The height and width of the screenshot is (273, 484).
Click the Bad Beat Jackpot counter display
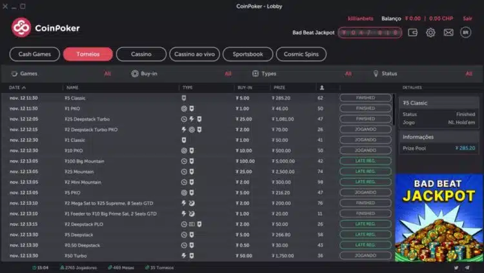coord(370,32)
